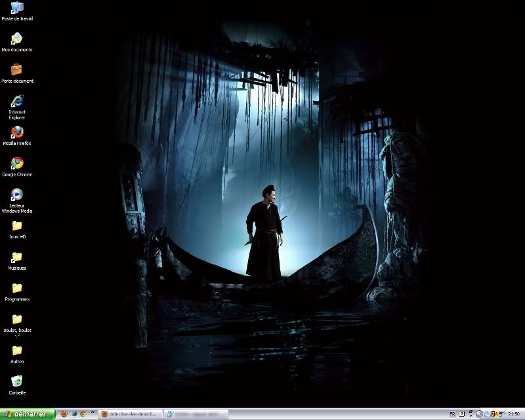The image size is (525, 420).
Task: Click the system clock showing 21:50
Action: pos(514,414)
